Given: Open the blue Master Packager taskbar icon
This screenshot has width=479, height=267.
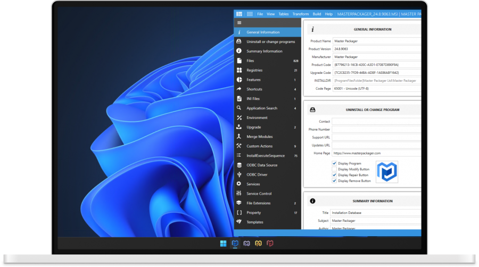Looking at the screenshot, I should coord(235,243).
